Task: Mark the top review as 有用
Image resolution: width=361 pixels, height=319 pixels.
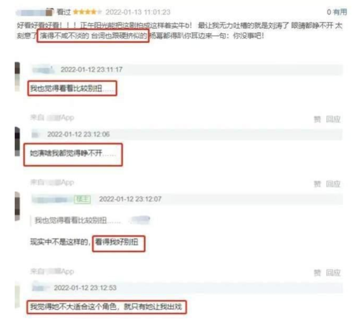Action: (x=337, y=12)
